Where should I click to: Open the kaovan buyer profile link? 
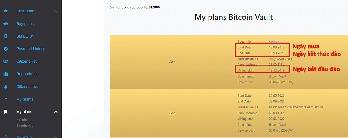point(274,42)
